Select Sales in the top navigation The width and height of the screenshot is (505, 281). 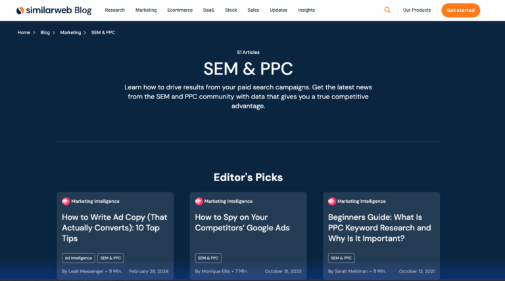[x=253, y=11]
